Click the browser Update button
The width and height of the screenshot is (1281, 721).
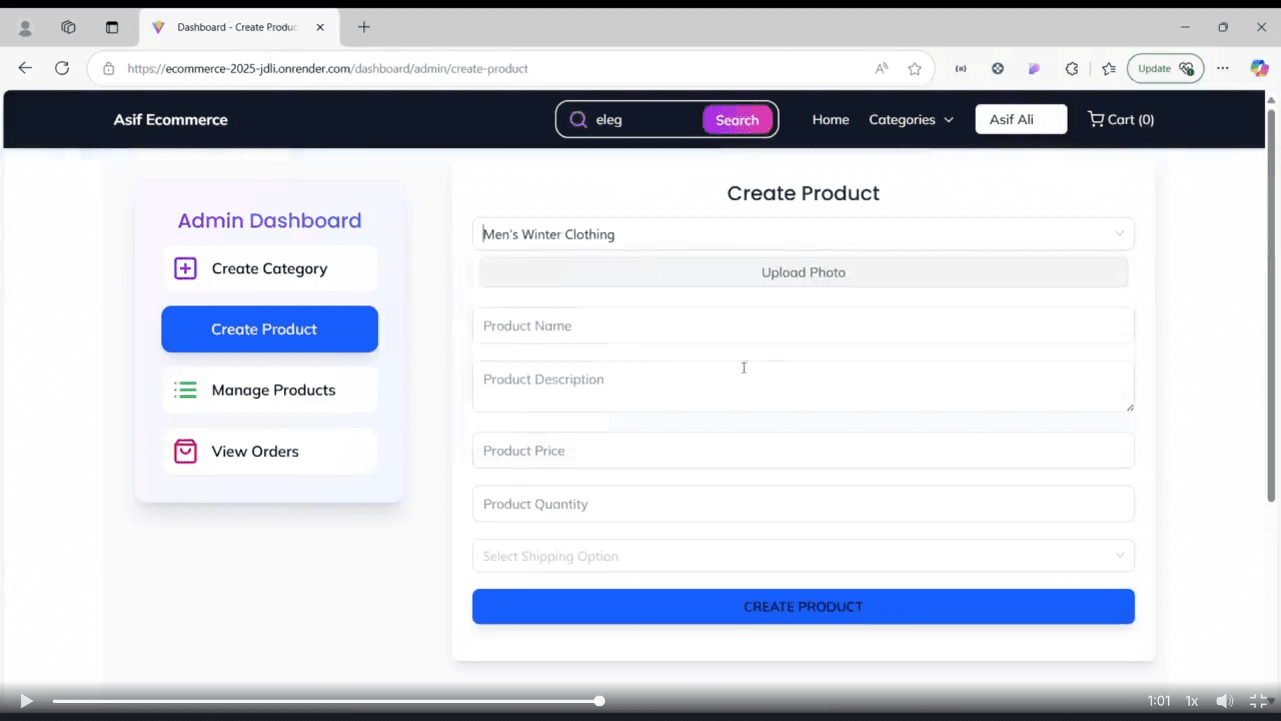point(1165,68)
